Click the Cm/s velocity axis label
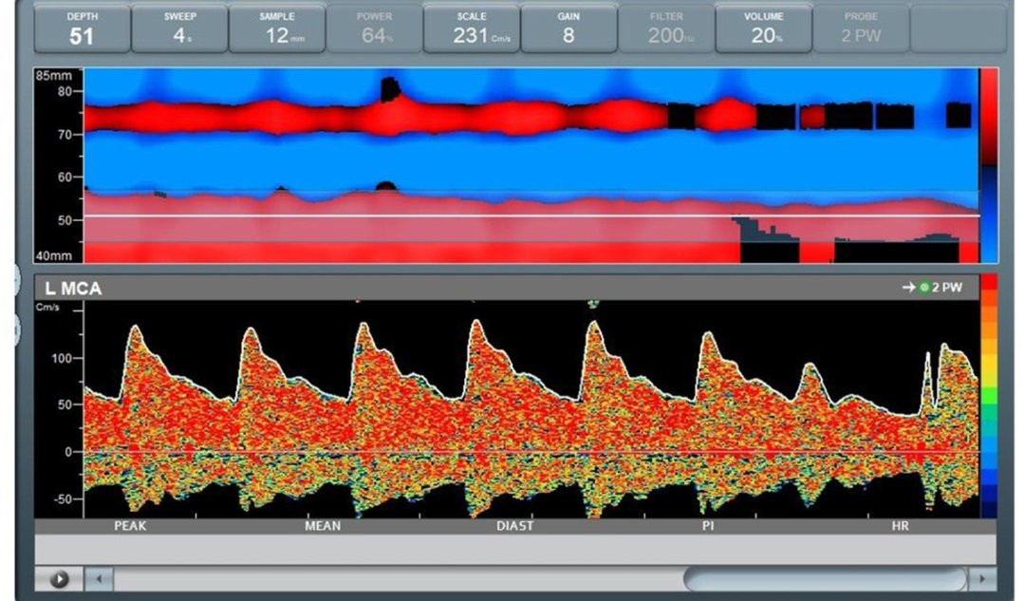Image resolution: width=1025 pixels, height=601 pixels. click(x=47, y=307)
